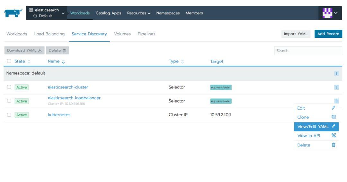Click Add Record button

(x=328, y=34)
